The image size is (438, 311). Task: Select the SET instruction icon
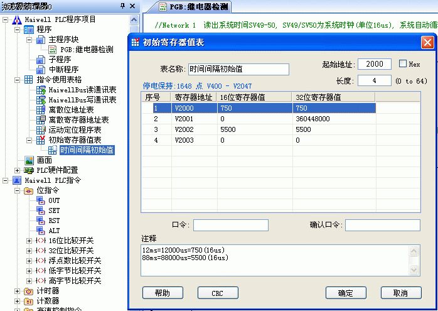(41, 210)
